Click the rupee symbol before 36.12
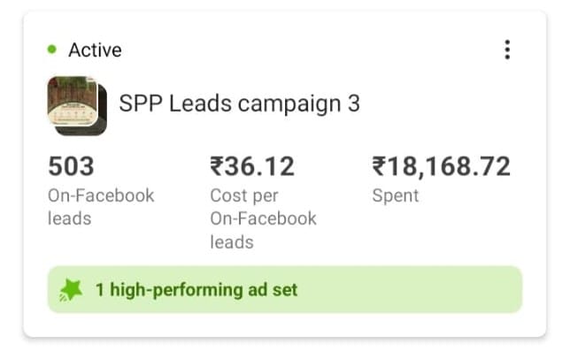Viewport: 570px width, 351px height. [x=217, y=166]
